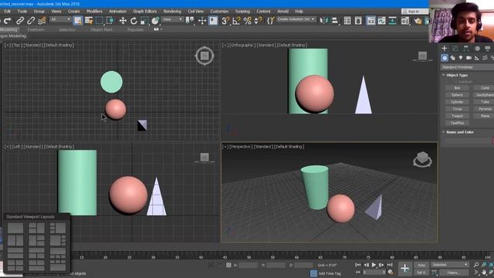This screenshot has height=278, width=494.
Task: Click the Use Pivot Point Center icon
Action: pyautogui.click(x=190, y=21)
